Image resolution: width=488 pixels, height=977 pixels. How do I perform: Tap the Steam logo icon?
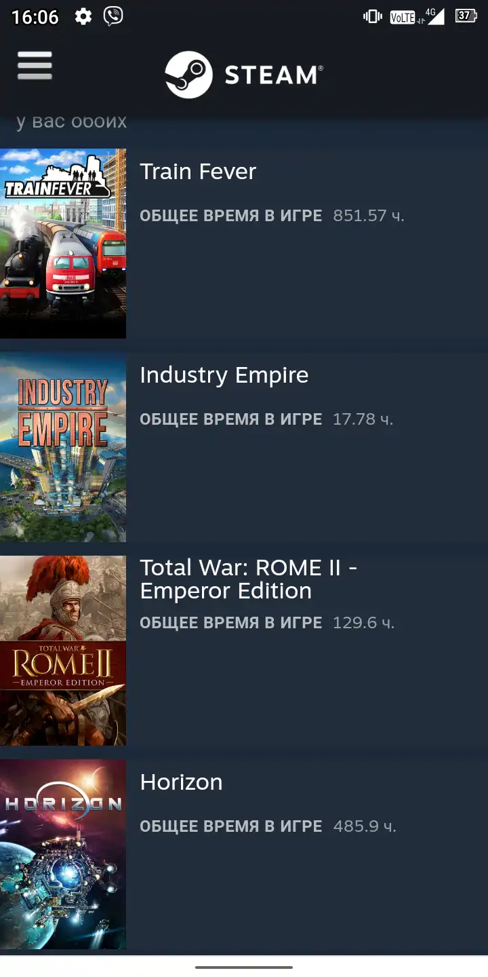tap(188, 75)
